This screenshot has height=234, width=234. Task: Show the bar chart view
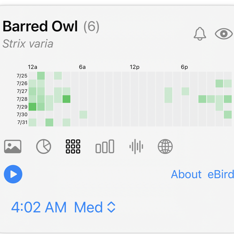[x=105, y=147]
